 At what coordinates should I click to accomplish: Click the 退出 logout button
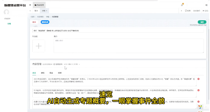tap(205, 11)
